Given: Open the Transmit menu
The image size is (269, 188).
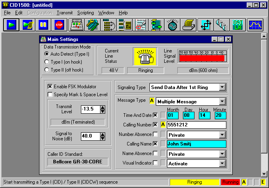Looking at the screenshot, I should coord(65,13).
